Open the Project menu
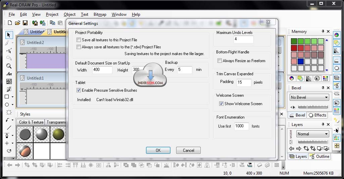Viewport: 344px width, 179px height. 52,14
